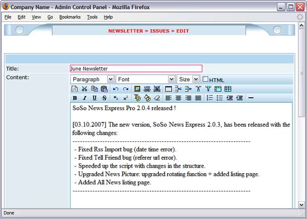Open the View menu
The image size is (307, 219).
pos(36,17)
